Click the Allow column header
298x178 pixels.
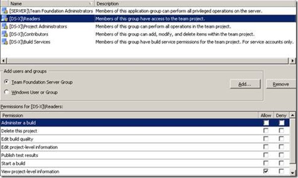pos(266,115)
